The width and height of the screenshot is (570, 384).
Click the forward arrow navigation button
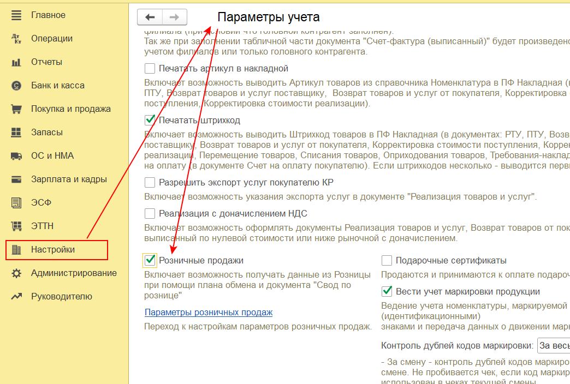point(174,17)
